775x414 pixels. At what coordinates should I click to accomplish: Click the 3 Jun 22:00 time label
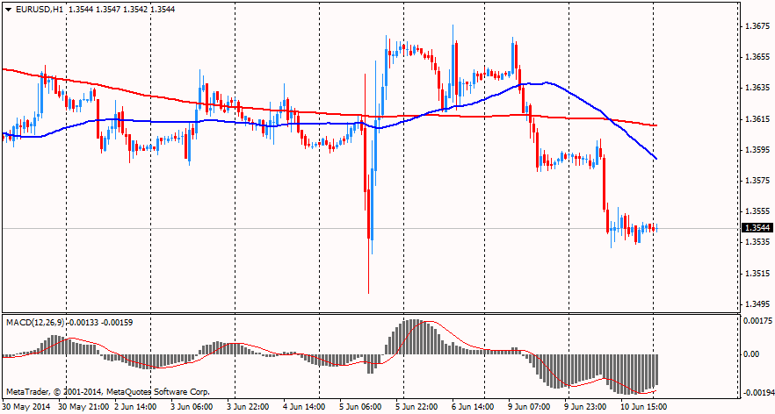[249, 407]
